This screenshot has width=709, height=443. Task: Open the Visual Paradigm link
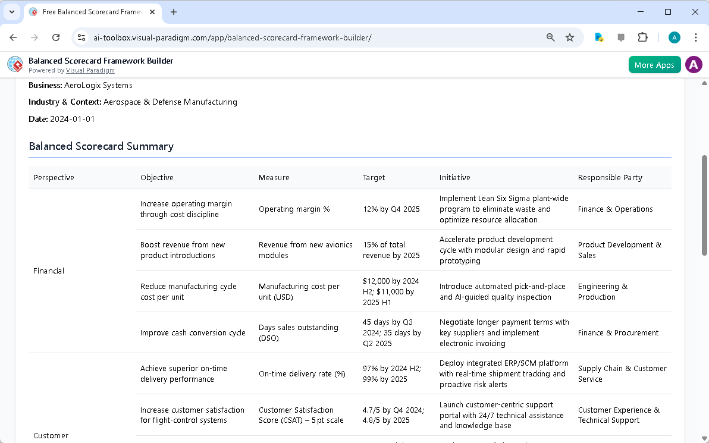pos(90,70)
